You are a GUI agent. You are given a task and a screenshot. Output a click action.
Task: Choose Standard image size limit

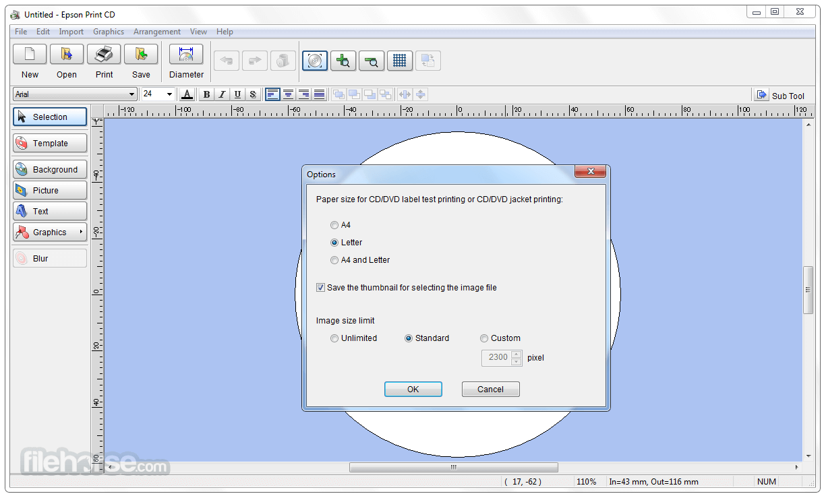409,338
